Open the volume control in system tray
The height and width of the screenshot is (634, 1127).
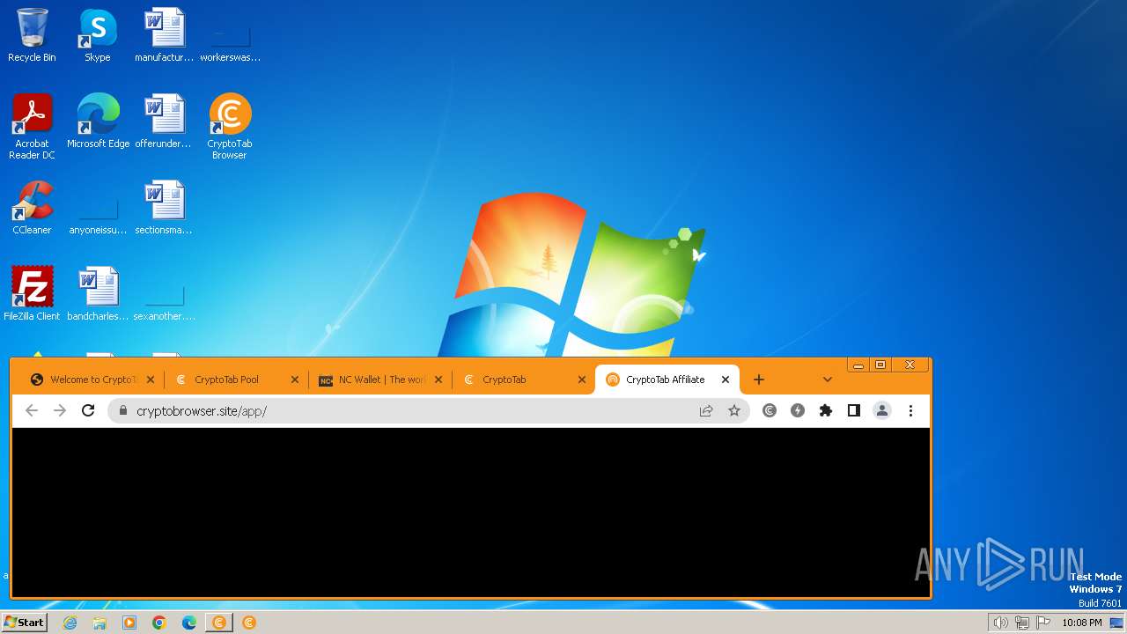click(1000, 623)
